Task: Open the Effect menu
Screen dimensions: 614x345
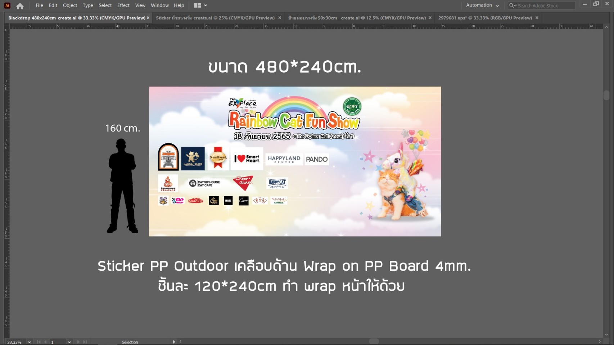Action: (123, 5)
